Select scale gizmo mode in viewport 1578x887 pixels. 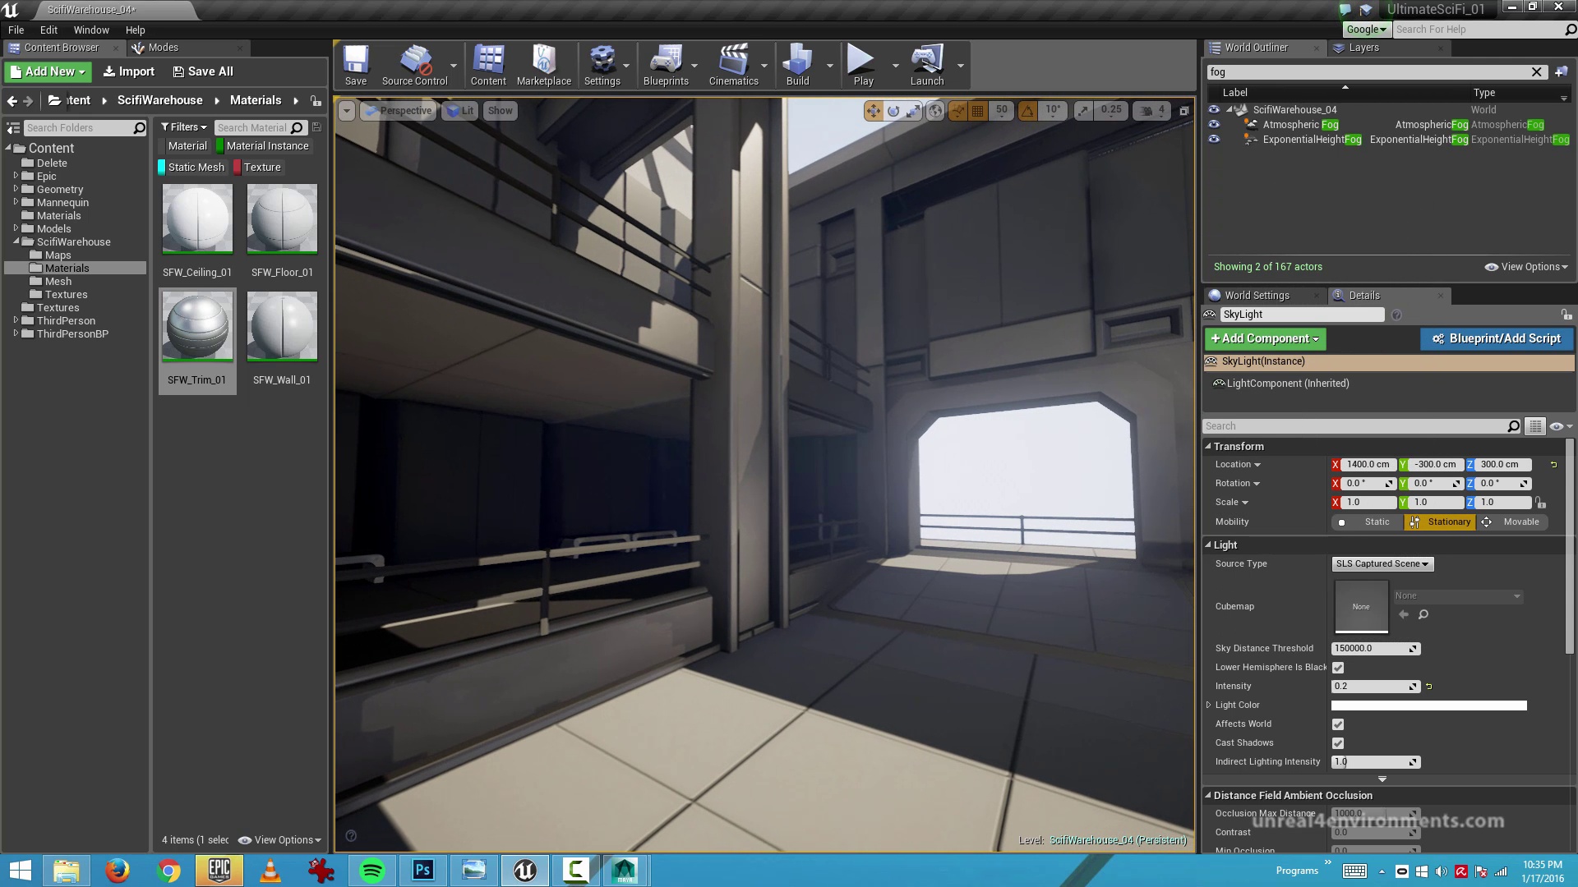[913, 111]
